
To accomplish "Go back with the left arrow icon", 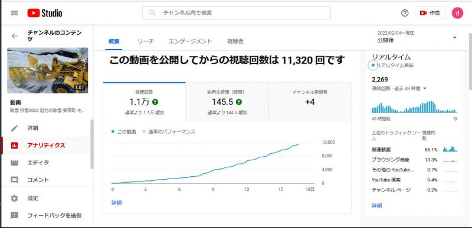I will [x=14, y=36].
